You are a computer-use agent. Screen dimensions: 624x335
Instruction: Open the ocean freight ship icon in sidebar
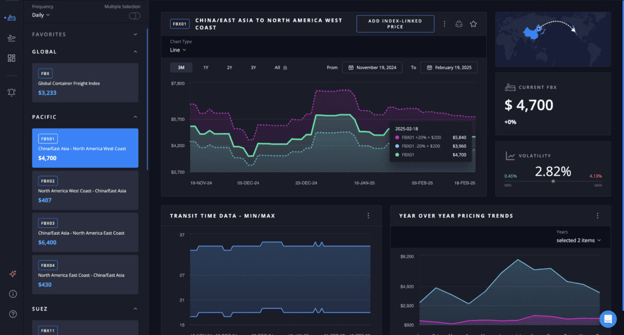(x=10, y=16)
